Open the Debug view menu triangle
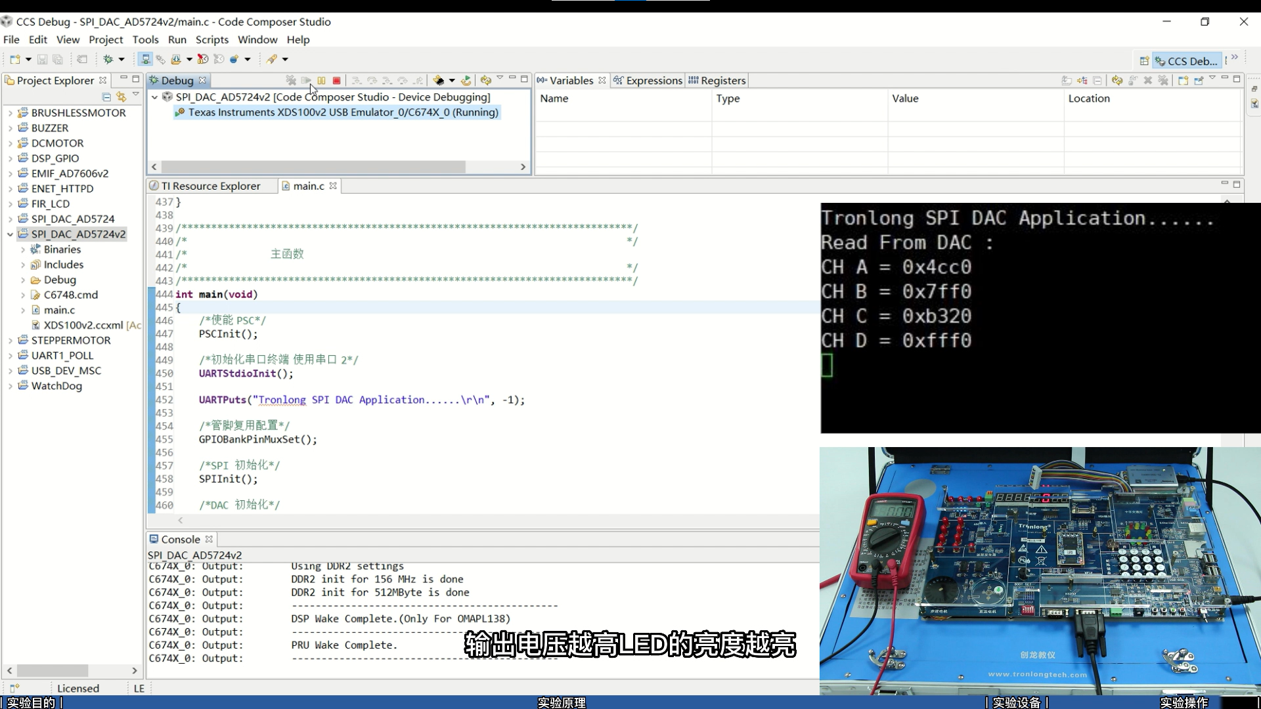Screen dimensions: 1261x709 click(500, 78)
